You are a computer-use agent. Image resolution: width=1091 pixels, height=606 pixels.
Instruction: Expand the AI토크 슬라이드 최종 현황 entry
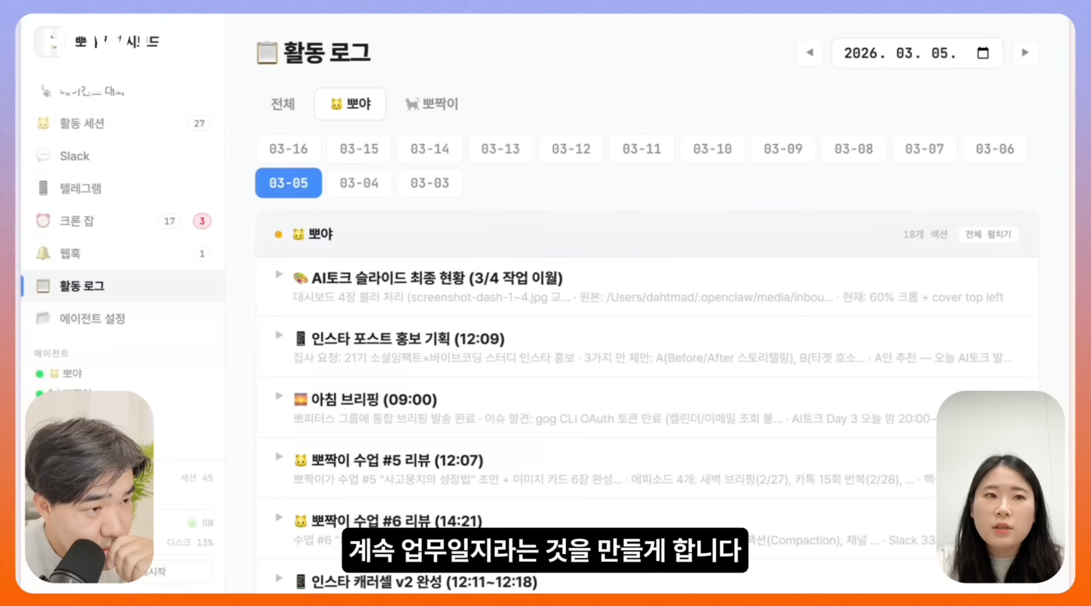[x=279, y=273]
